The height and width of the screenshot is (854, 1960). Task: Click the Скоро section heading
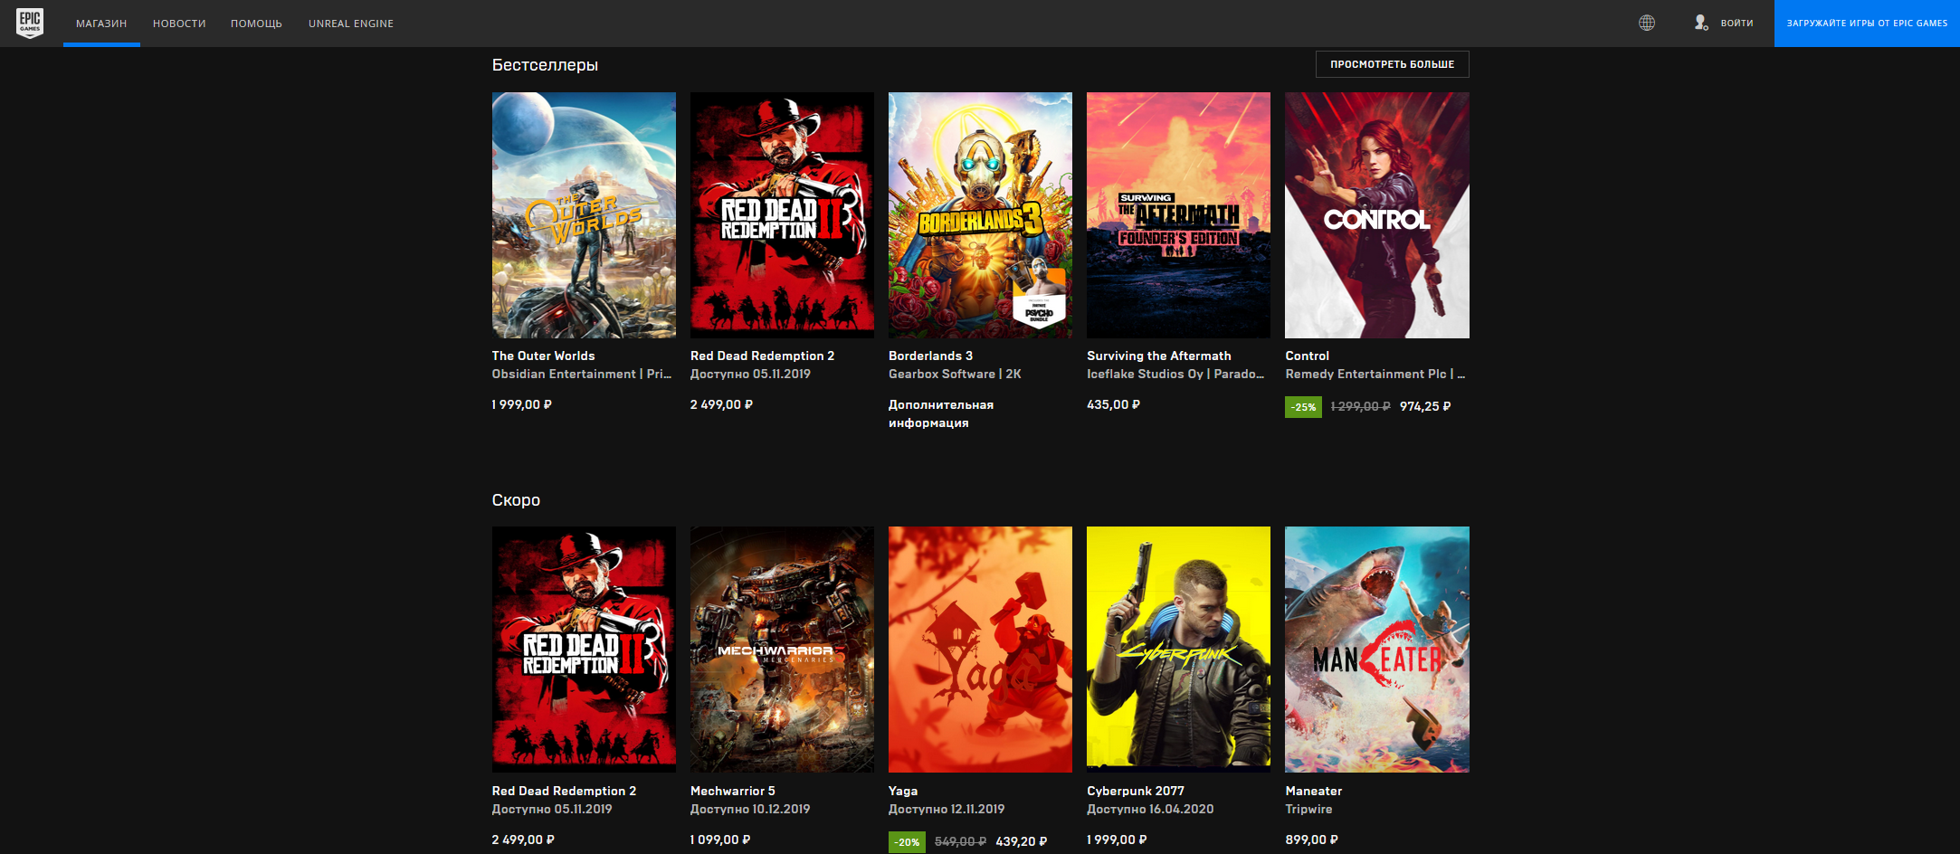click(x=516, y=500)
